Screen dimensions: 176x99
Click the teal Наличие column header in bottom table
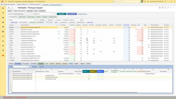pos(86,71)
